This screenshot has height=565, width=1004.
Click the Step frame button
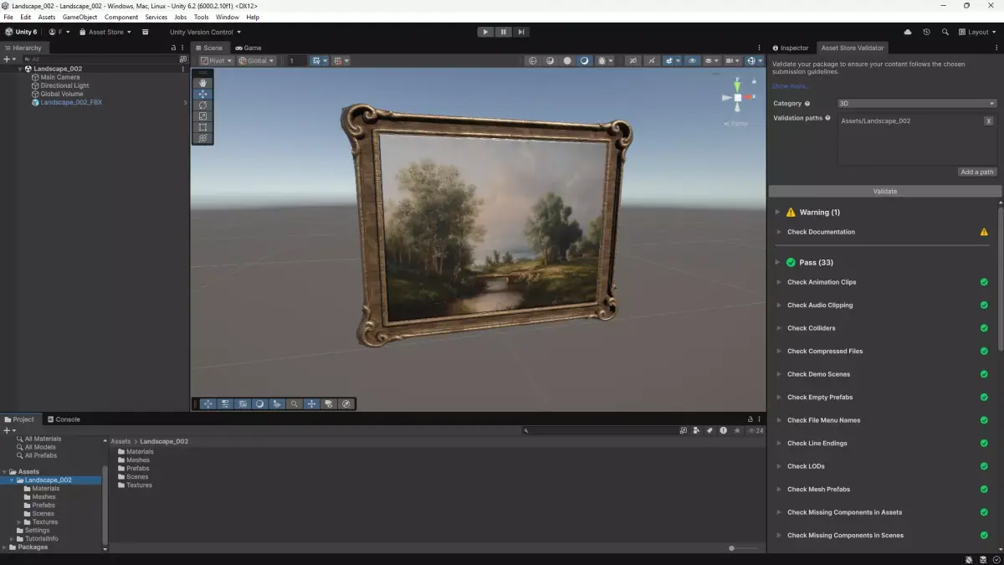click(x=521, y=32)
